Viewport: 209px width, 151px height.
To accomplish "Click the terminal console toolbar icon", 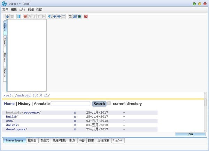I will [79, 16].
